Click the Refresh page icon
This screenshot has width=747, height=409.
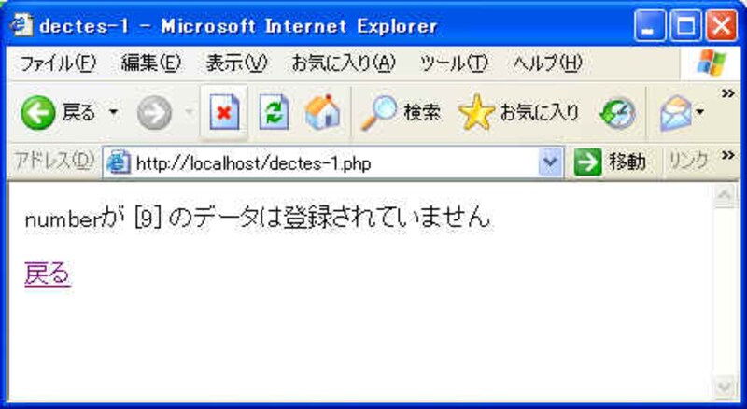click(274, 112)
